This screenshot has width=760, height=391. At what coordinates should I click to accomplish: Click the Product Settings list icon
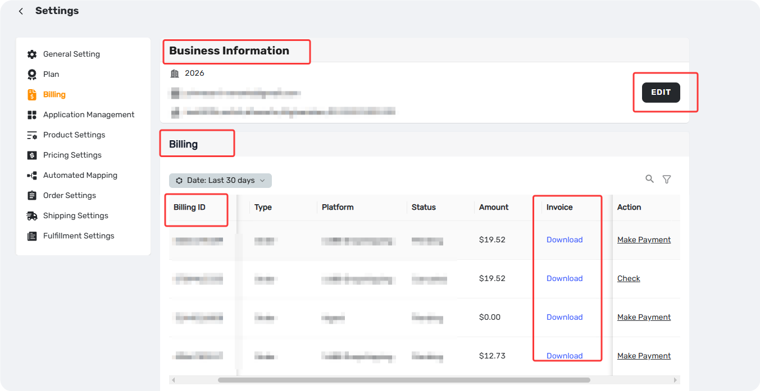32,135
